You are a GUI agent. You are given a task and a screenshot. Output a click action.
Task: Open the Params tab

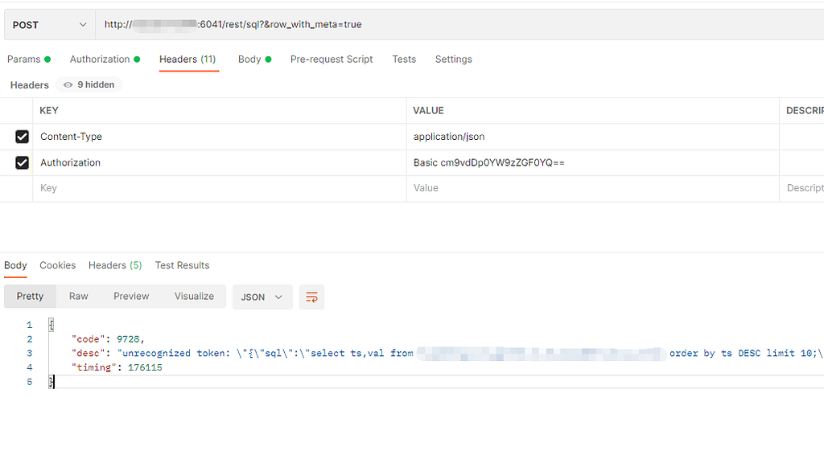click(x=29, y=59)
